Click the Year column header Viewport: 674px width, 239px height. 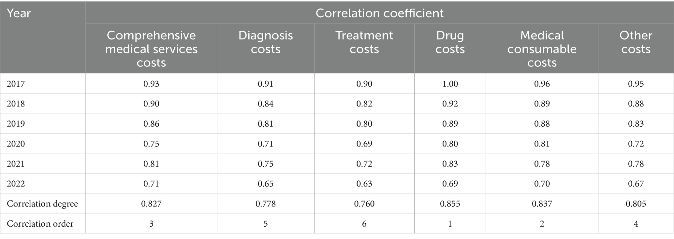point(19,13)
